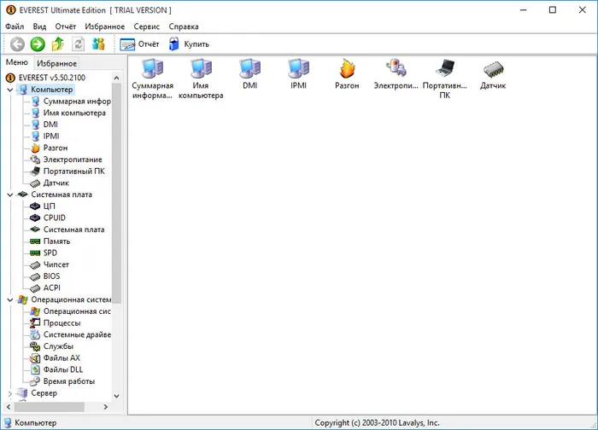The width and height of the screenshot is (598, 430).
Task: Click the back arrow toolbar button
Action: click(x=17, y=44)
